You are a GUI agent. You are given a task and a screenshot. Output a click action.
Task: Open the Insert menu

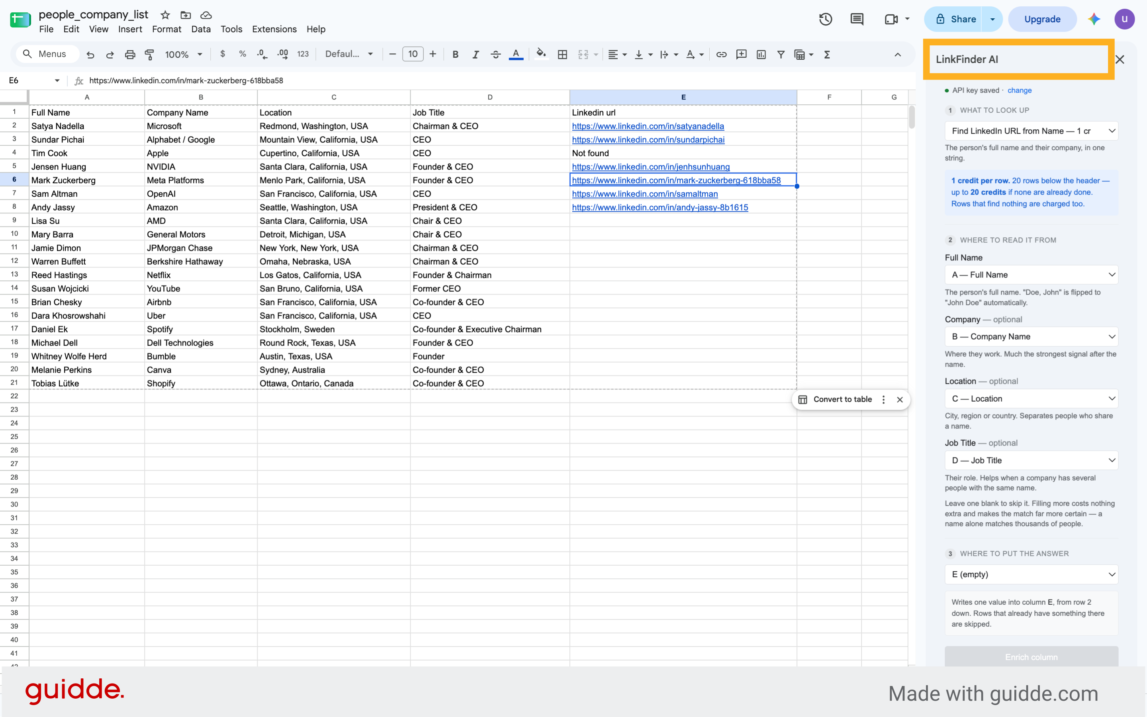130,29
